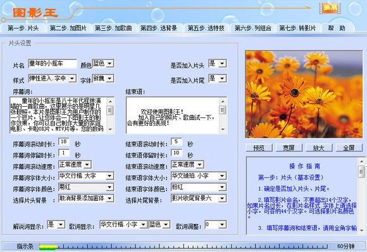This screenshot has width=367, height=252.
Task: Open 结束语字体颜色 dropdown 粉红
Action: click(x=199, y=187)
